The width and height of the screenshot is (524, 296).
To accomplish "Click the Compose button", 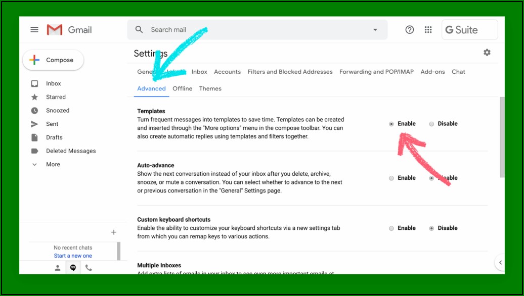I will pos(53,60).
